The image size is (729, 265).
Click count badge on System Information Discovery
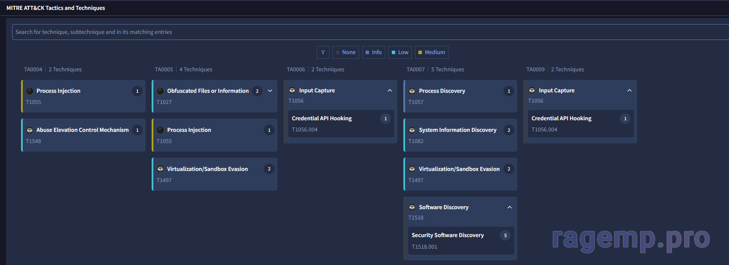[509, 130]
